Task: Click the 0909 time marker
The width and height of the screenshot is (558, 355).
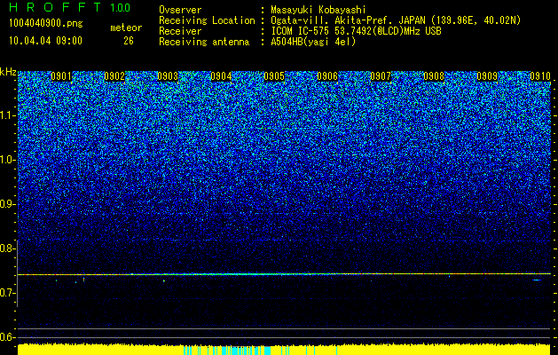Action: pos(487,76)
